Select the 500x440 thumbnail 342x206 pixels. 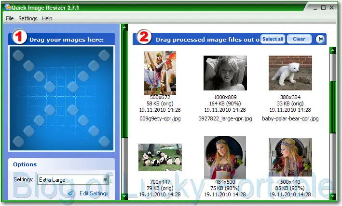[x=290, y=157]
